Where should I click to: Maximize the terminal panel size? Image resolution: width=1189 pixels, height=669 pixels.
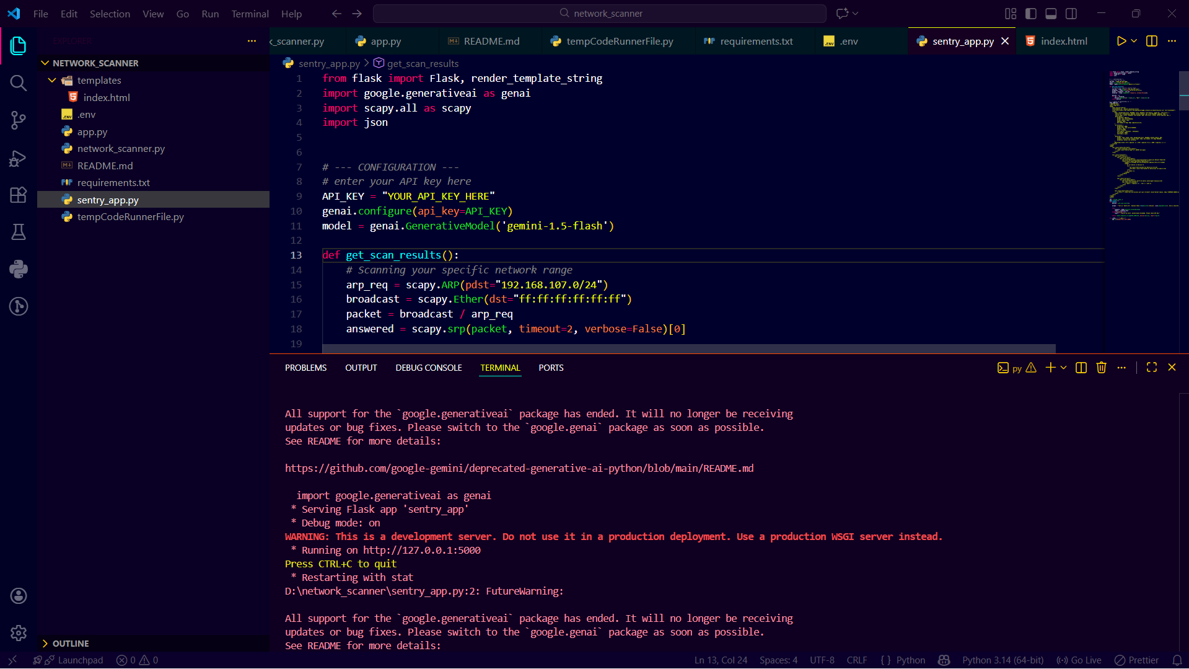(x=1152, y=368)
